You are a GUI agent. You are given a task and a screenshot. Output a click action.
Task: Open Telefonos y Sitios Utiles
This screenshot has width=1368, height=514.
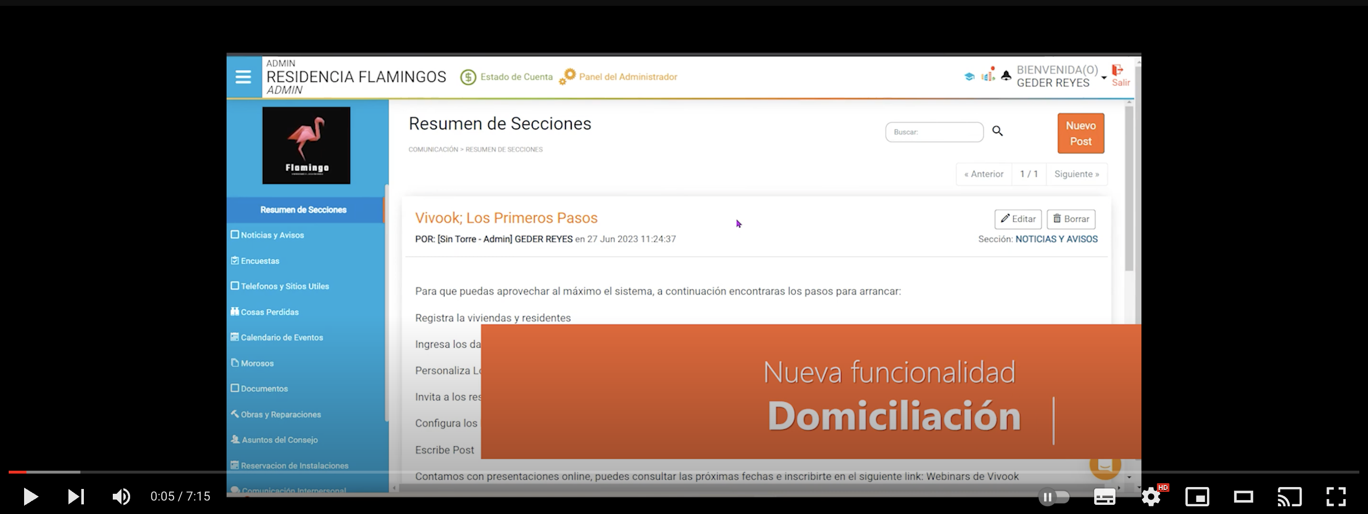285,286
